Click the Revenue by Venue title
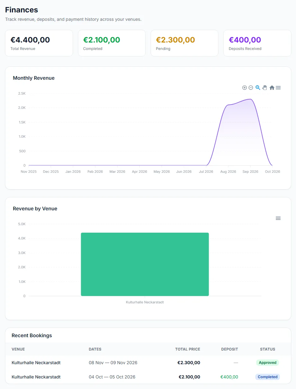296x389 pixels. 35,209
